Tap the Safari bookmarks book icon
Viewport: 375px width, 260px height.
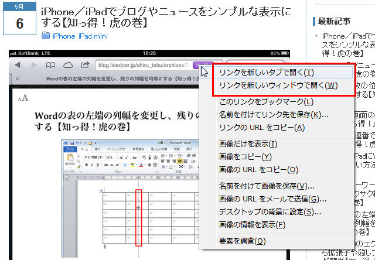pos(50,65)
